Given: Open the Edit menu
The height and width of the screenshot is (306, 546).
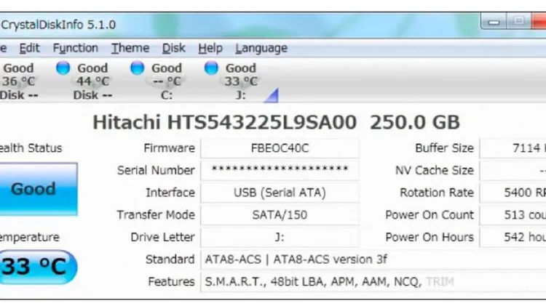Looking at the screenshot, I should tap(29, 48).
